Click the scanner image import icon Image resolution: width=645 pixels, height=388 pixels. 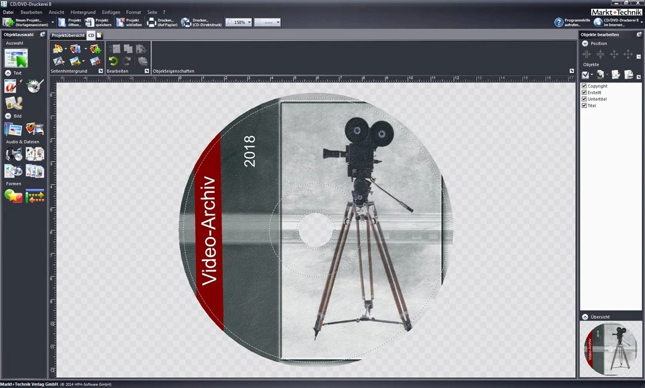pyautogui.click(x=35, y=129)
